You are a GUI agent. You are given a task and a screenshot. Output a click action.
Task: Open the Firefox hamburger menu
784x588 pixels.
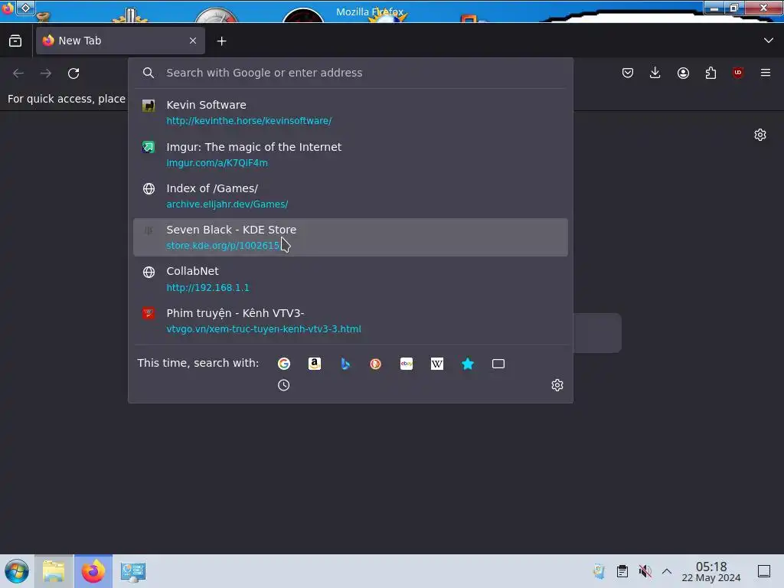click(x=766, y=73)
